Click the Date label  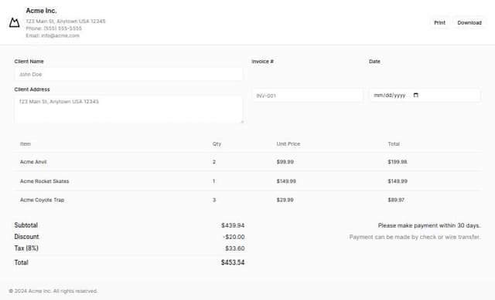click(x=374, y=62)
